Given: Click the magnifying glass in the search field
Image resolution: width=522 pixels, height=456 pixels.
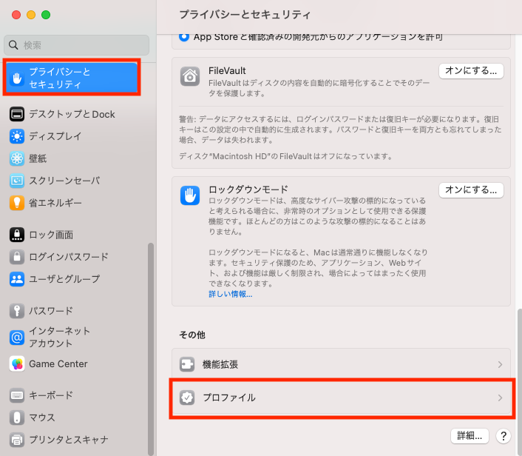Looking at the screenshot, I should pyautogui.click(x=13, y=45).
